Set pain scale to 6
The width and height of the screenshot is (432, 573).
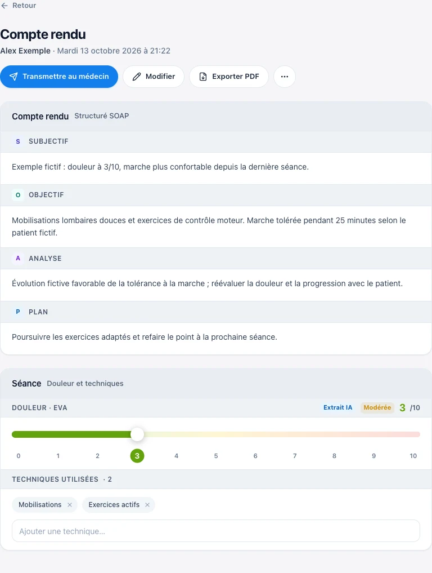point(255,456)
